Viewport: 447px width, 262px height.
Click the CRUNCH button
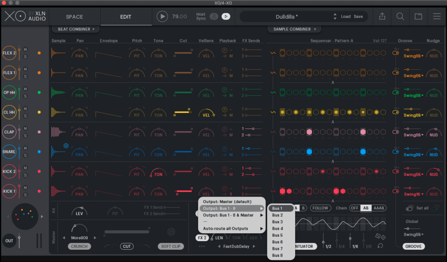coord(79,246)
